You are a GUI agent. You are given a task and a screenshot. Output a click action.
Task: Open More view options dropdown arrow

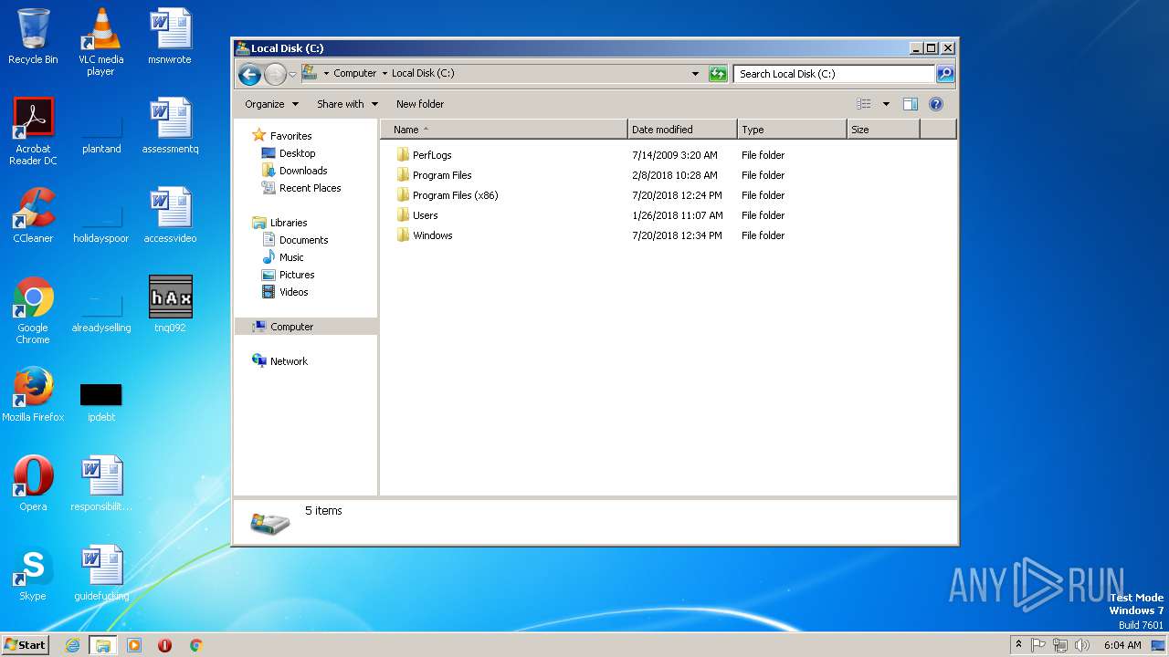pyautogui.click(x=886, y=104)
